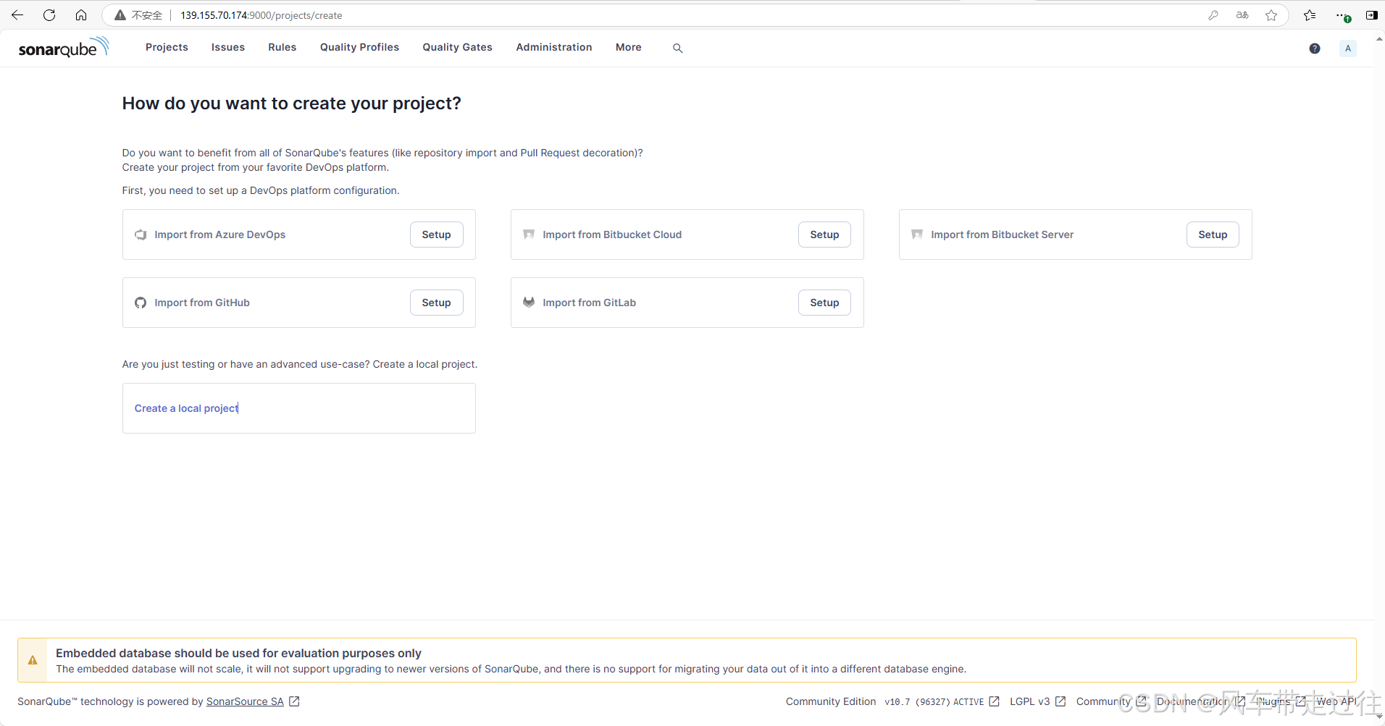This screenshot has width=1385, height=726.
Task: Expand the More menu
Action: (629, 47)
